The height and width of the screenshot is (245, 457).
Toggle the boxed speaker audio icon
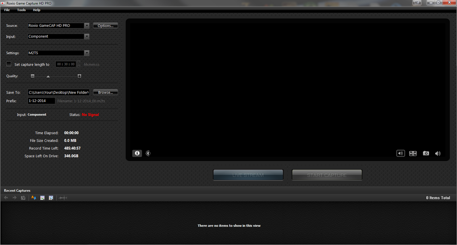click(400, 153)
